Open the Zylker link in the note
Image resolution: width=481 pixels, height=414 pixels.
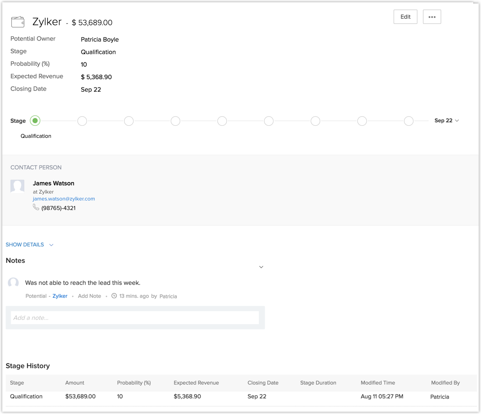coord(60,296)
